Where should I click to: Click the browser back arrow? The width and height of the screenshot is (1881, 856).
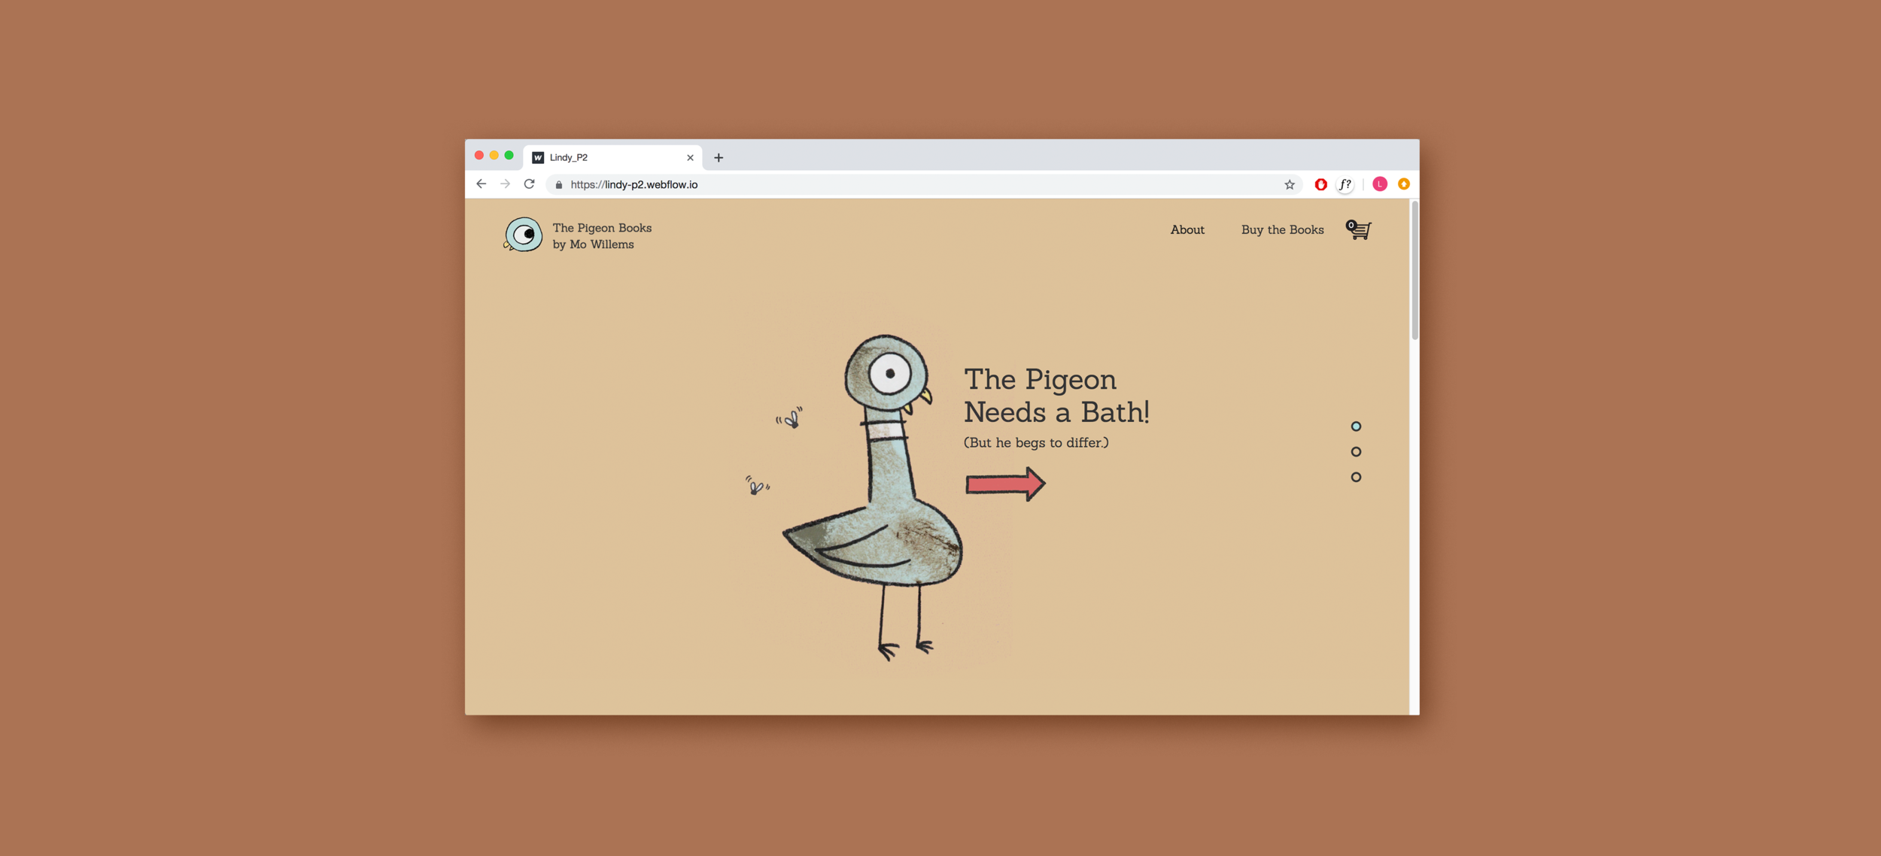click(481, 184)
